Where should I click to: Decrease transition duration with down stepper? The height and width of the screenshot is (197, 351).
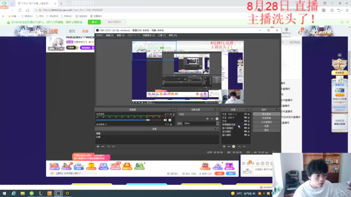coord(217,124)
